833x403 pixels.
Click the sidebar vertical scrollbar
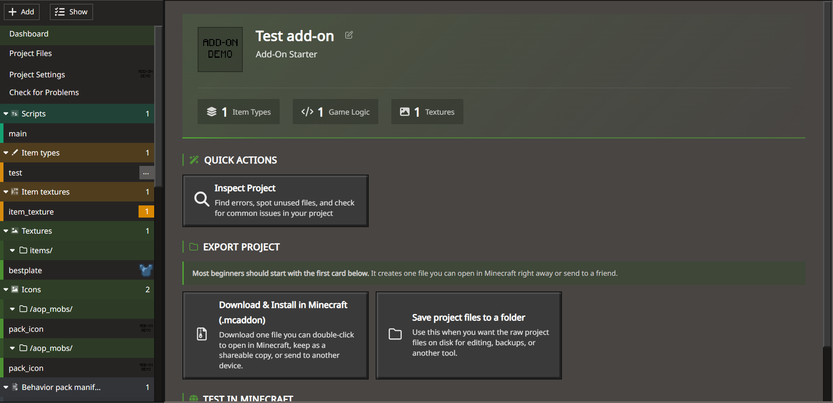(x=159, y=106)
